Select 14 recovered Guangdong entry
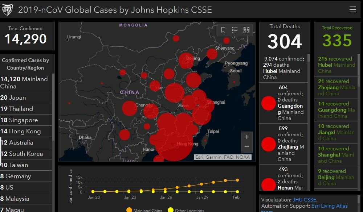Image resolution: width=363 pixels, height=212 pixels. point(336,110)
